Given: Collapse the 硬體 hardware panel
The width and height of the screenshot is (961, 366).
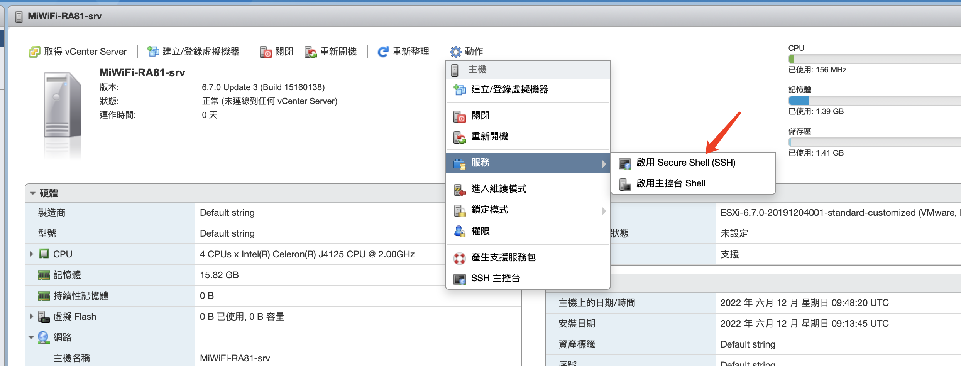Looking at the screenshot, I should point(33,193).
